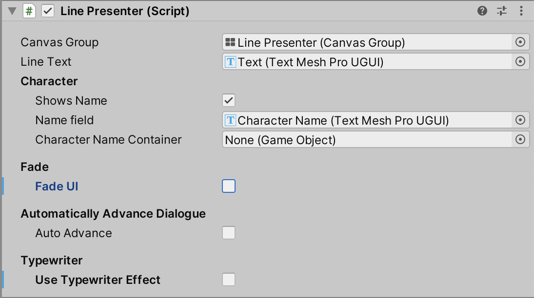The height and width of the screenshot is (298, 534).
Task: Open object picker for Canvas Group field
Action: [520, 42]
